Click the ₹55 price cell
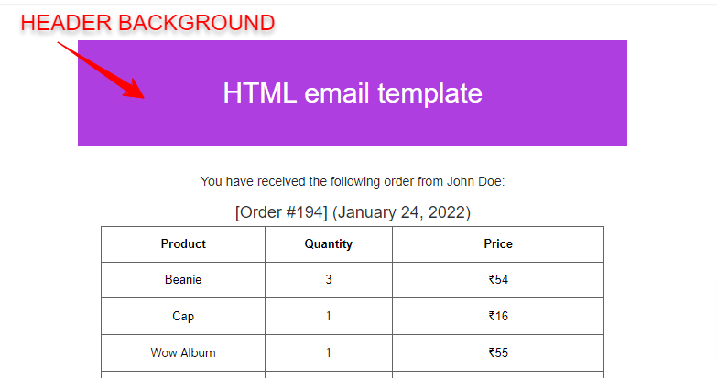This screenshot has width=717, height=378. coord(498,353)
